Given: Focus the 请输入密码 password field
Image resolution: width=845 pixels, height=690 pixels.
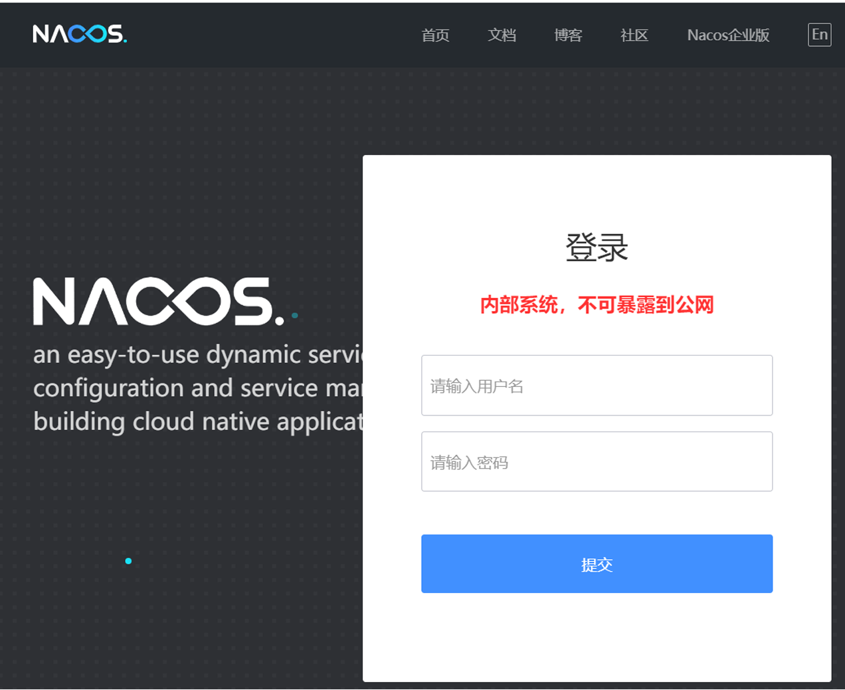Looking at the screenshot, I should click(597, 462).
